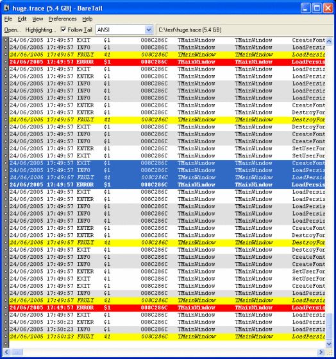This screenshot has height=359, width=336.
Task: Click the line marker beside the first red ERROR row
Action: click(6, 62)
